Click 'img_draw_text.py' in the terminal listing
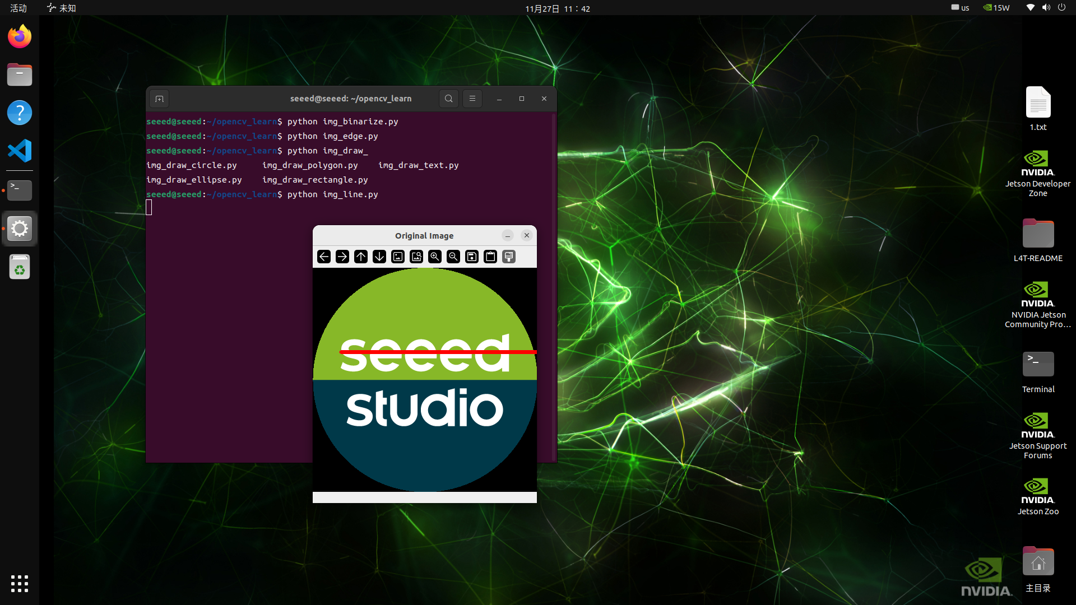The width and height of the screenshot is (1076, 605). coord(419,165)
